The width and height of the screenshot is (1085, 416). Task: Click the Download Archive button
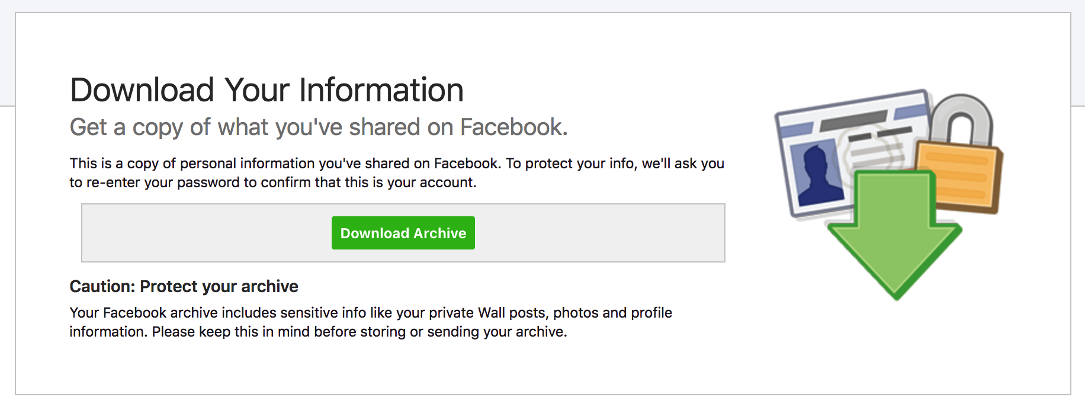(x=403, y=233)
